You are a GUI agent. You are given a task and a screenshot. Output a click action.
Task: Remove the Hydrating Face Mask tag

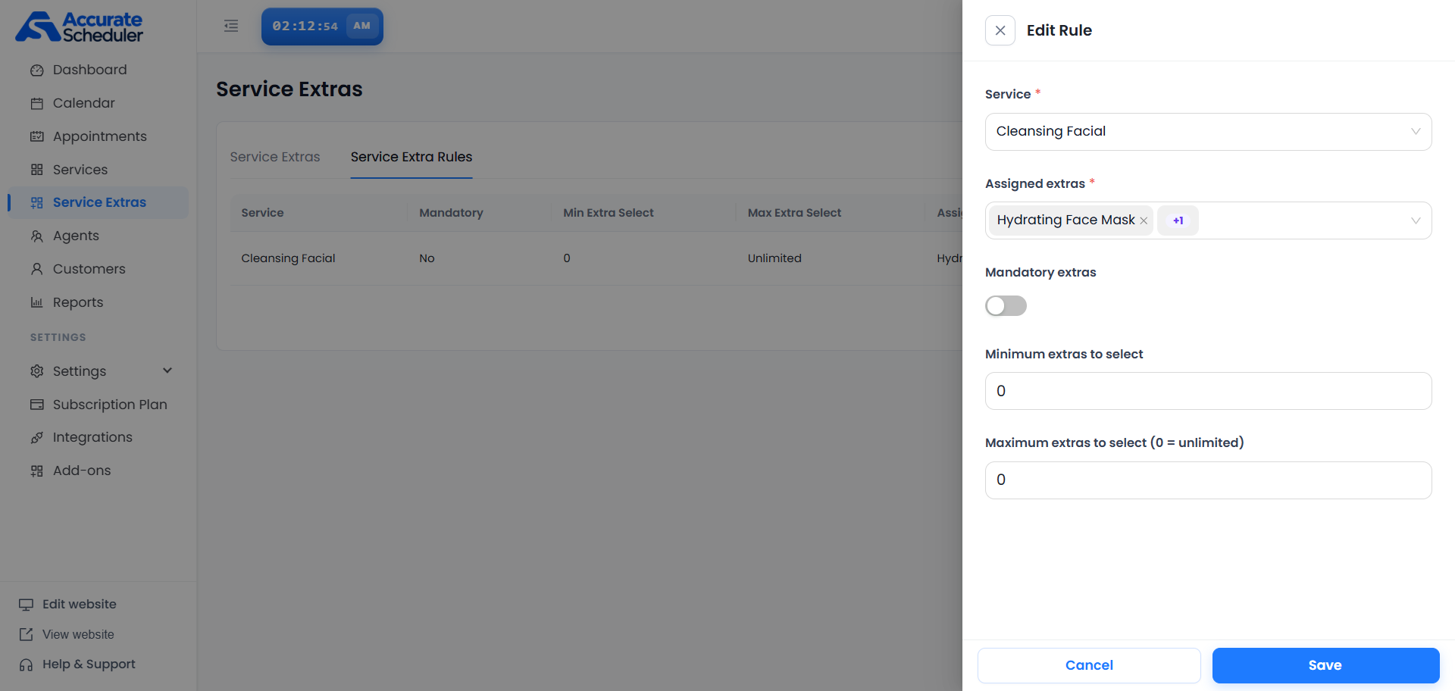(1144, 220)
